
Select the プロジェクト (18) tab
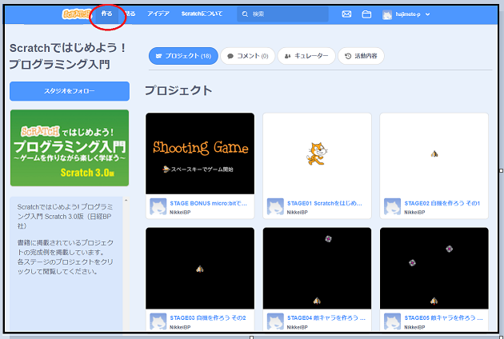183,56
